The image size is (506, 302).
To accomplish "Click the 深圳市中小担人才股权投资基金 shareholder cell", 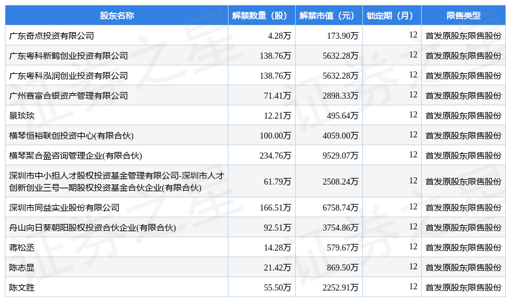I will [x=116, y=181].
